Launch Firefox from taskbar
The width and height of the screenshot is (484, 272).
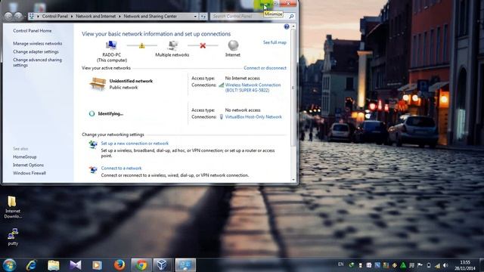(x=119, y=265)
